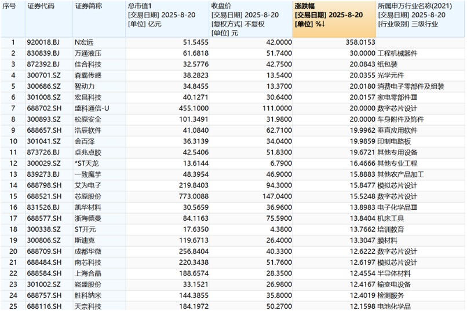Click closing price 111.0000

[x=278, y=108]
